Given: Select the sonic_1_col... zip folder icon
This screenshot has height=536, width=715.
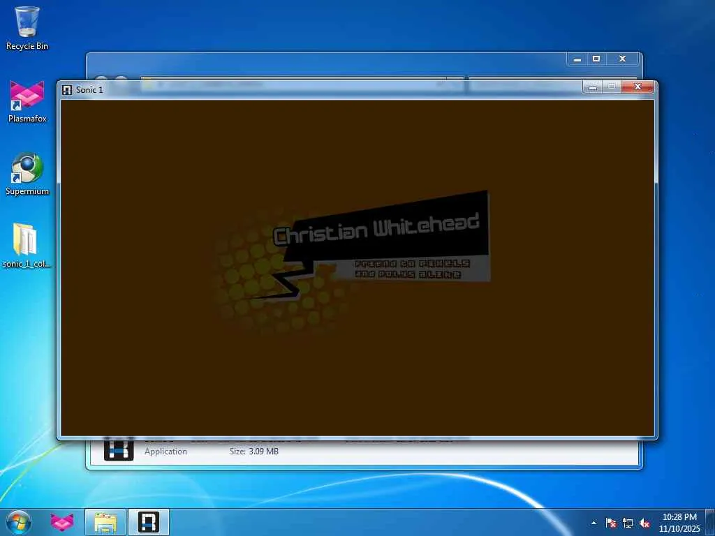Looking at the screenshot, I should [27, 245].
